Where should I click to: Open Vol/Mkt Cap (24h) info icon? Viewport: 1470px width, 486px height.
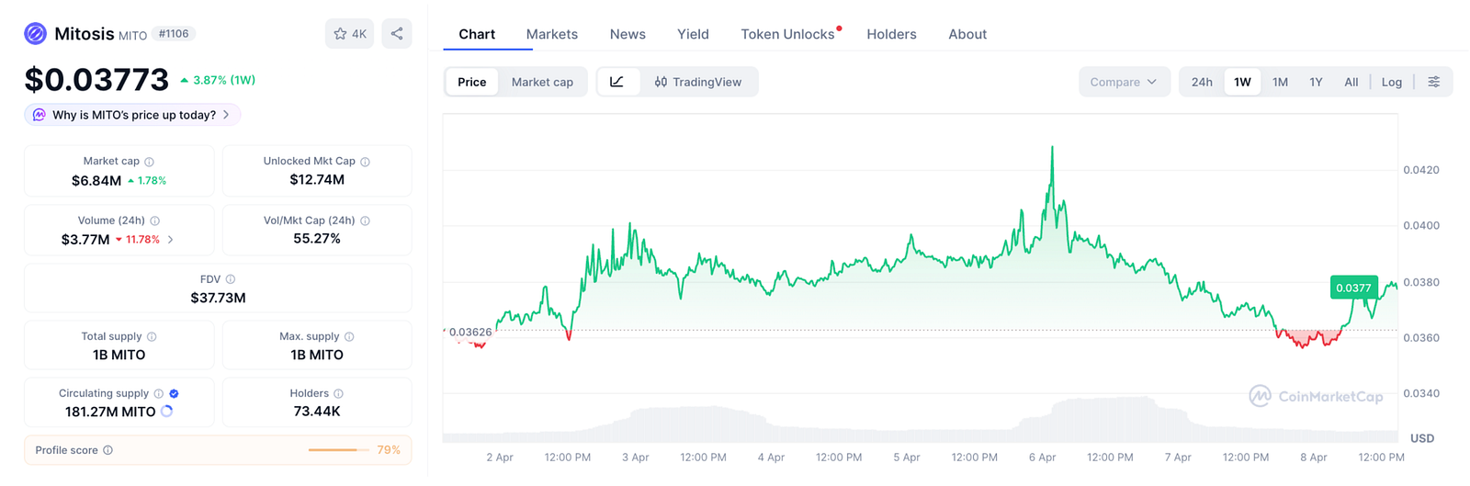tap(365, 220)
